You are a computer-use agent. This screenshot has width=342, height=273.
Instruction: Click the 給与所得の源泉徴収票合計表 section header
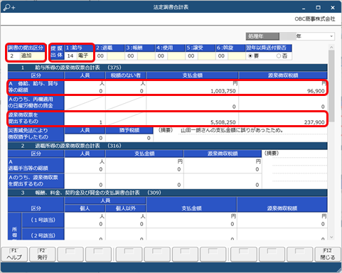[168, 68]
